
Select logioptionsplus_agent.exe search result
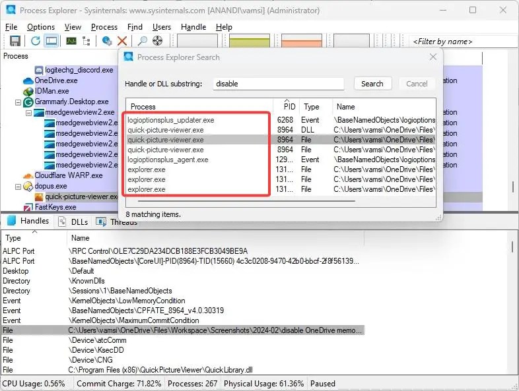[x=281, y=160]
